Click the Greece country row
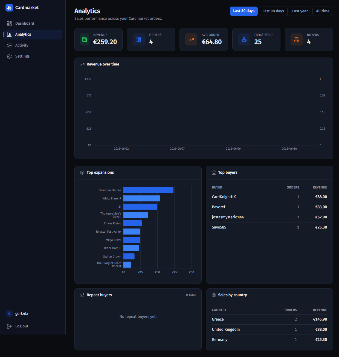Image resolution: width=339 pixels, height=357 pixels. 270,319
